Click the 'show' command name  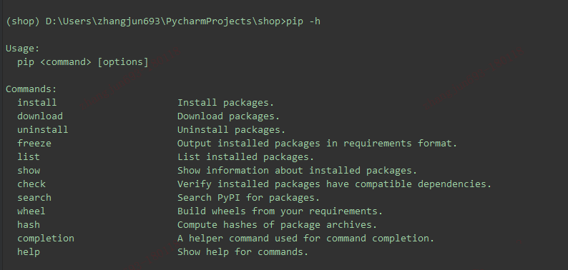click(28, 171)
